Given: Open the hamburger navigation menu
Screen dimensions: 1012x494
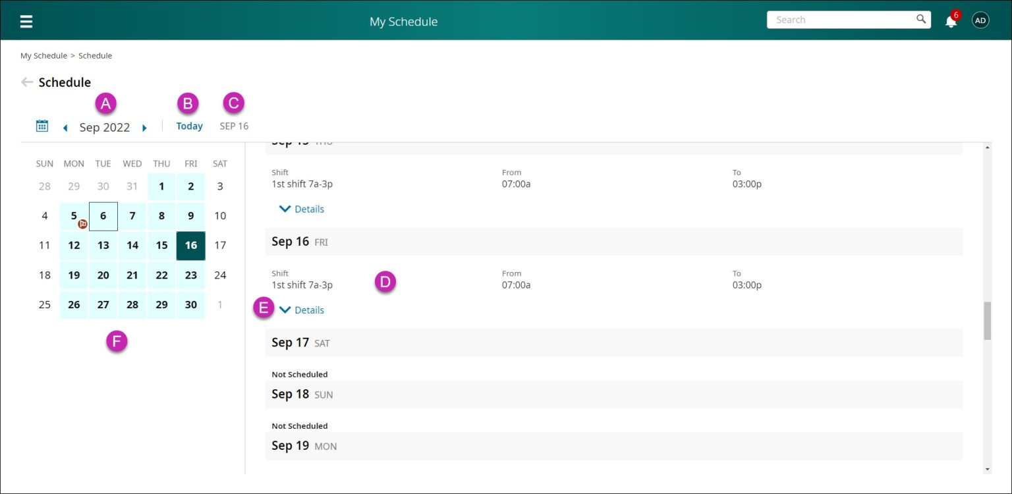Looking at the screenshot, I should [x=26, y=20].
